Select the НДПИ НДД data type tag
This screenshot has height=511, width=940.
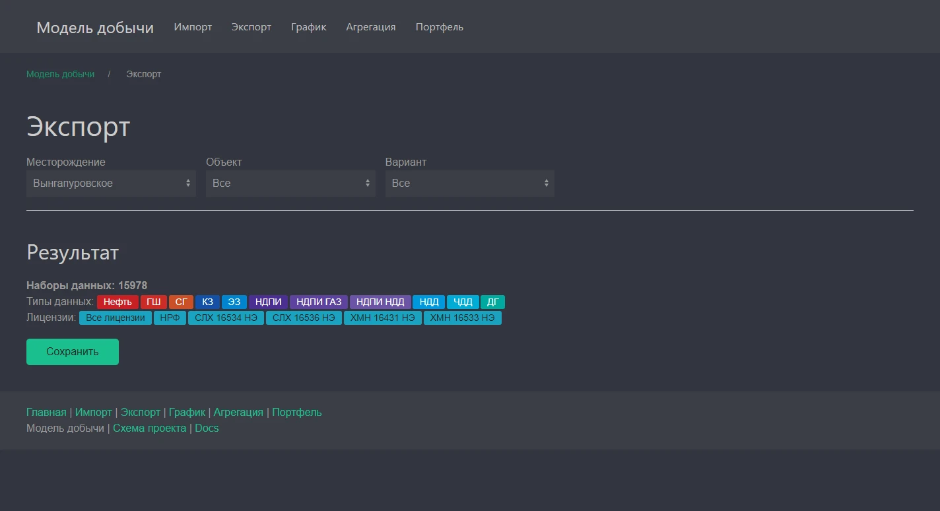[x=380, y=302]
